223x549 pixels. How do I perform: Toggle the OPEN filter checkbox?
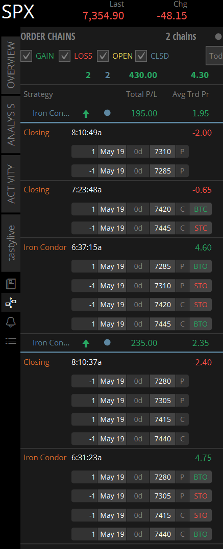tap(103, 56)
